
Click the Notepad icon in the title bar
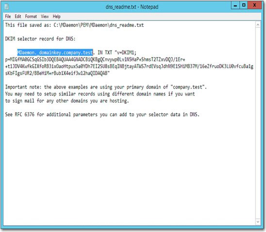point(7,7)
